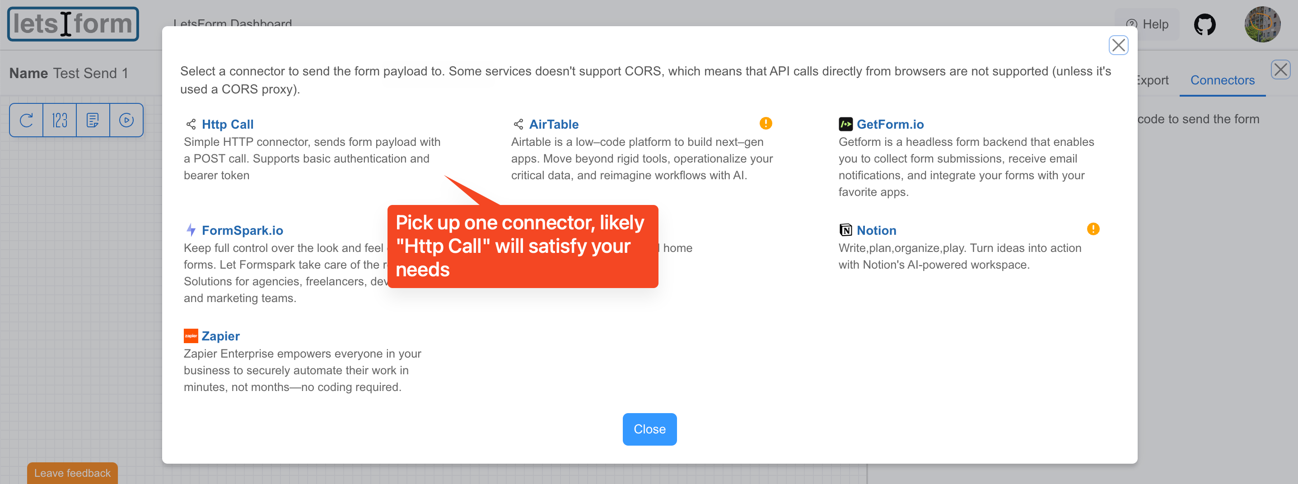Open the GetForm.io connector

[x=890, y=124]
